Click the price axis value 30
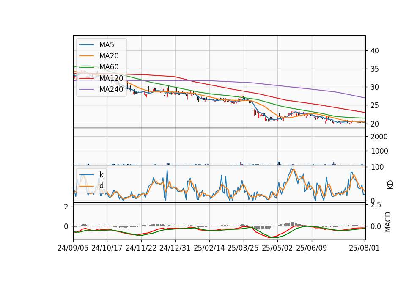The width and height of the screenshot is (406, 292). 374,87
